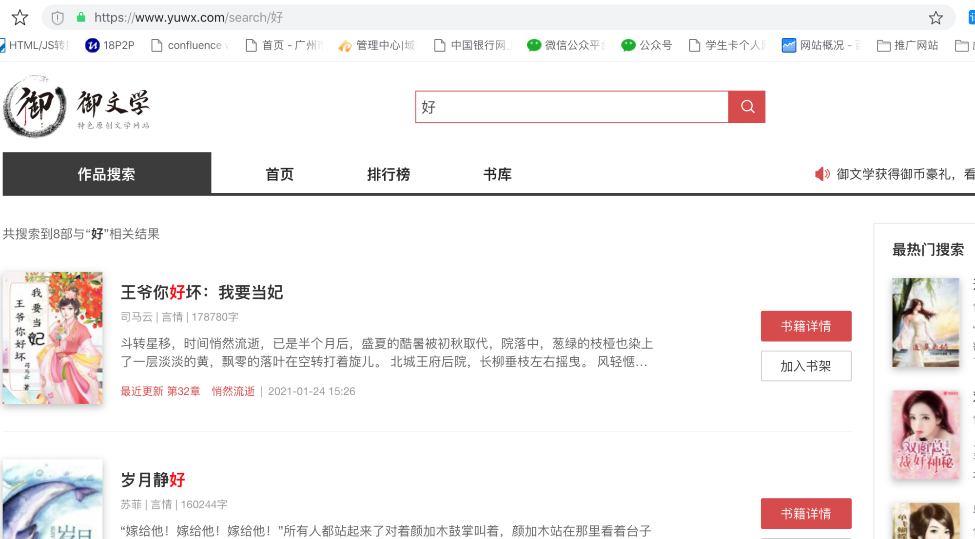Click the bookmark star in address bar
975x539 pixels.
coord(936,18)
